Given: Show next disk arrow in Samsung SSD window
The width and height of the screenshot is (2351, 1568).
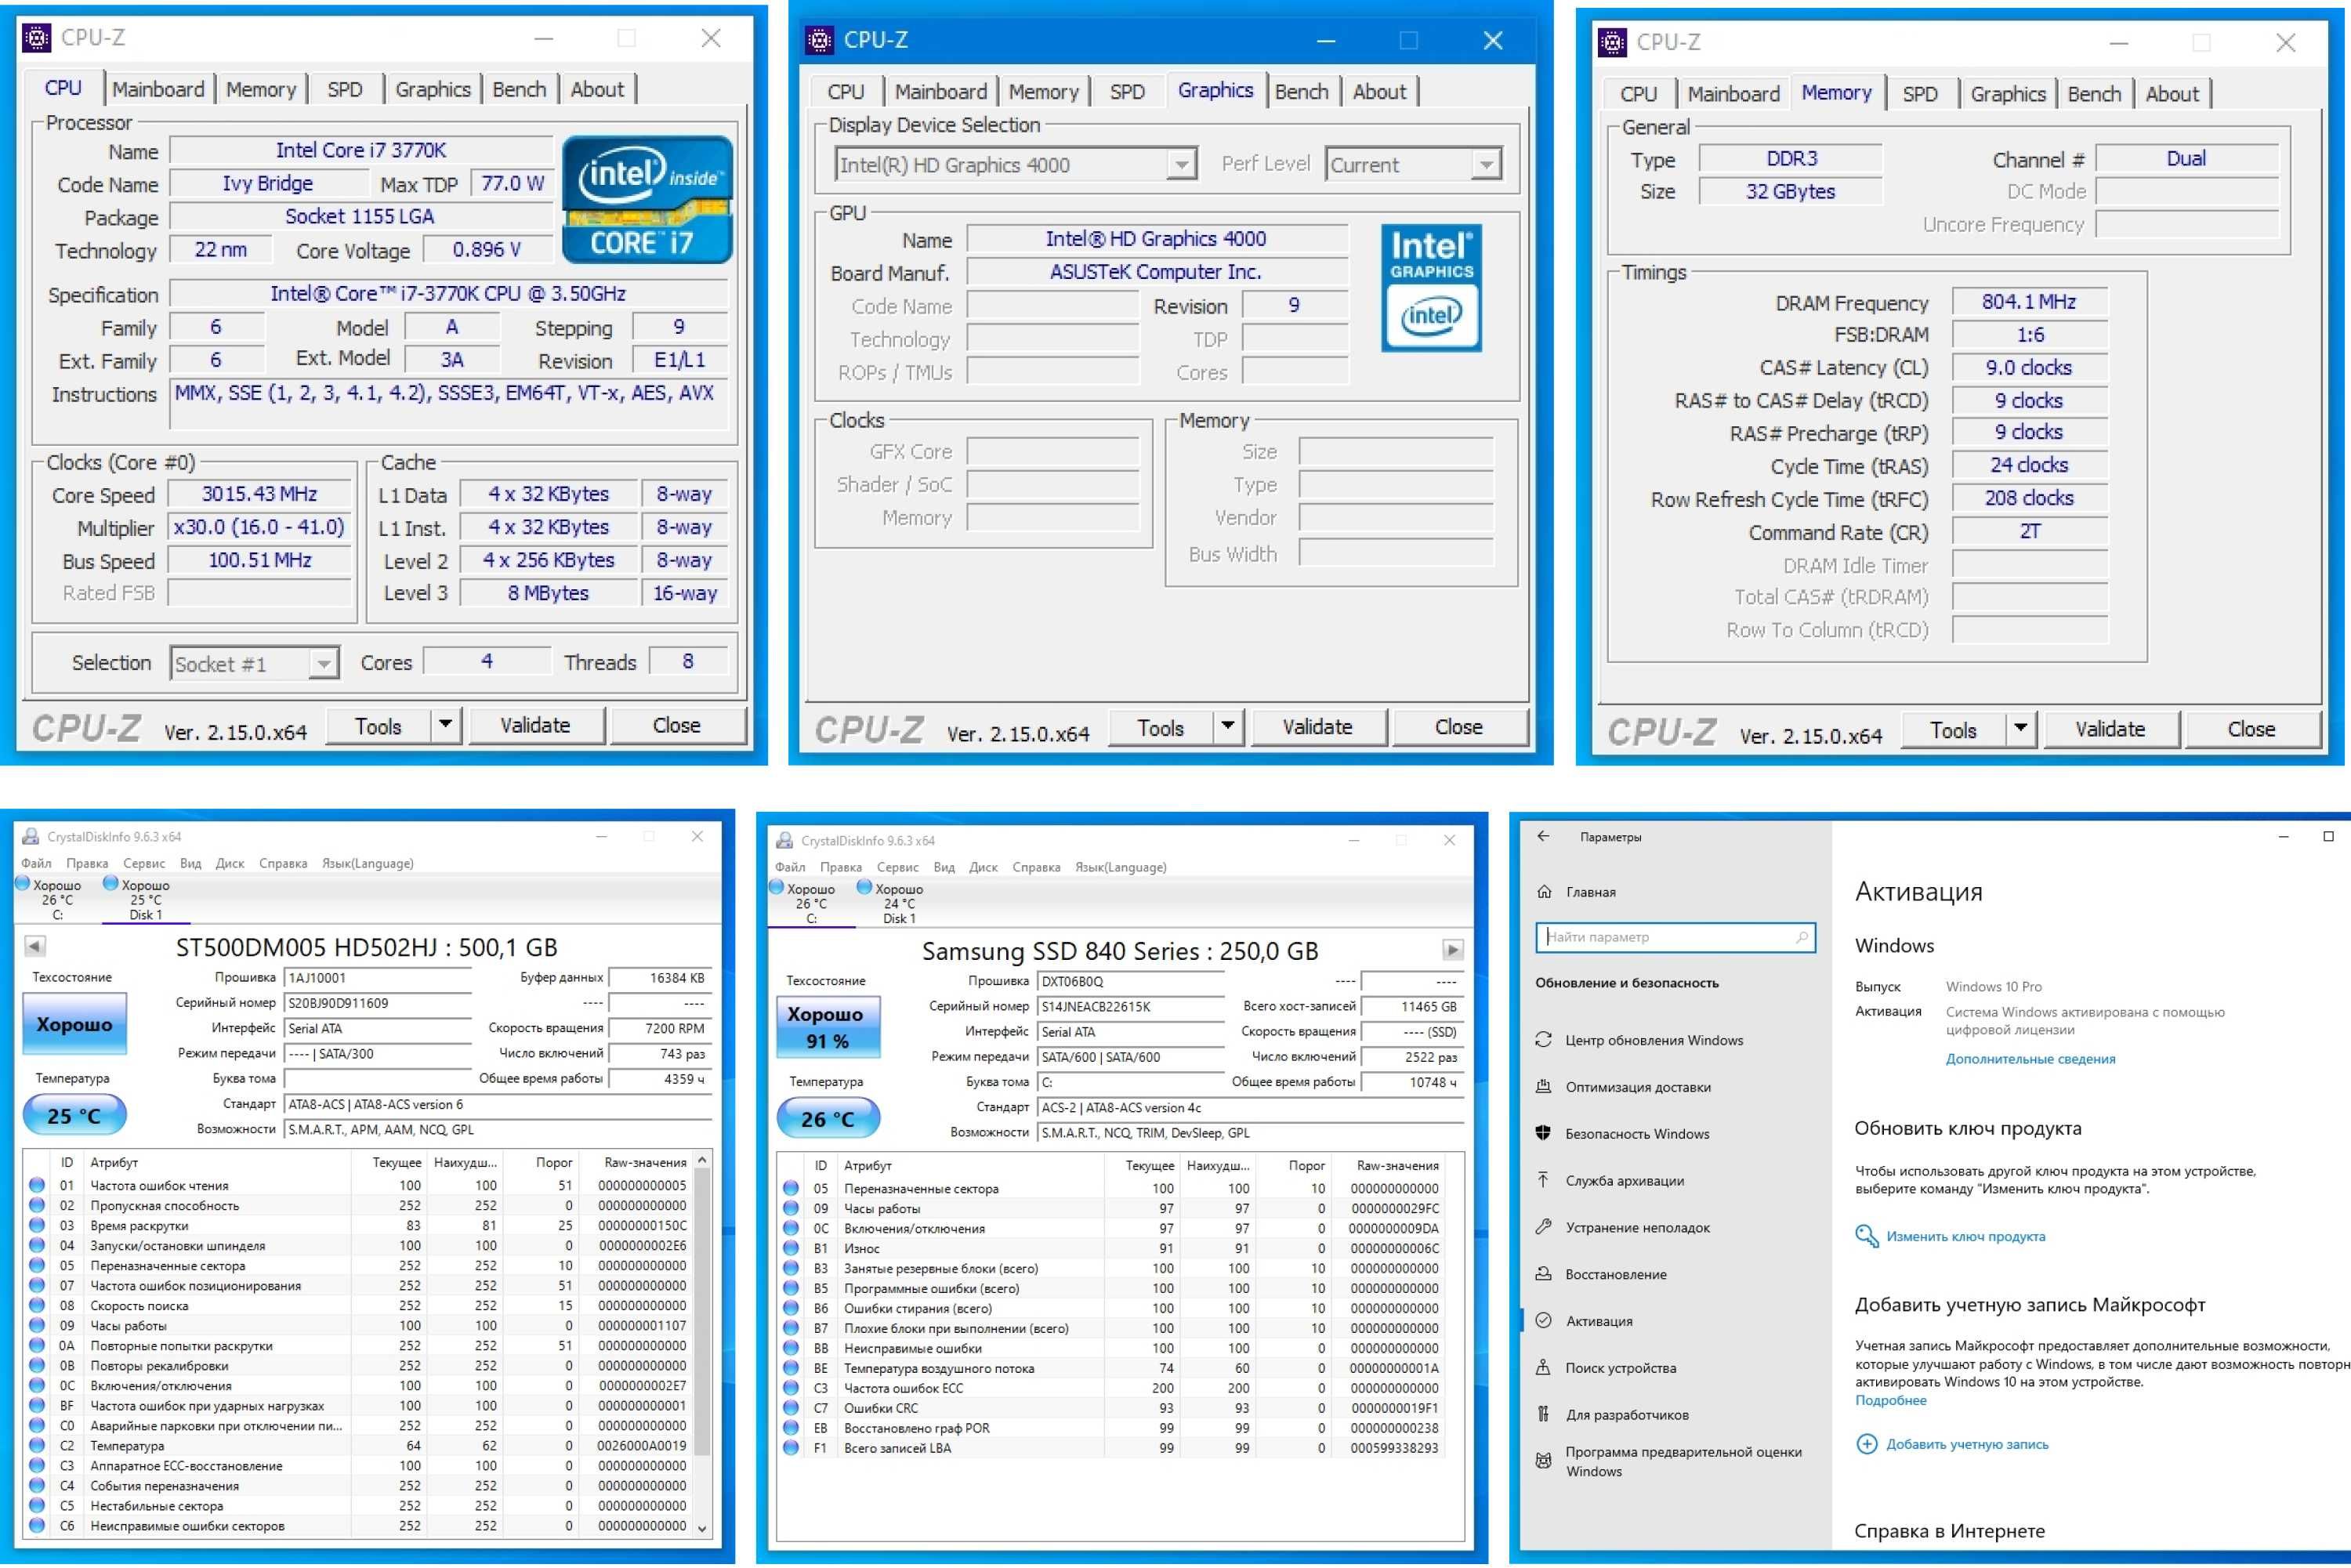Looking at the screenshot, I should (x=1452, y=949).
